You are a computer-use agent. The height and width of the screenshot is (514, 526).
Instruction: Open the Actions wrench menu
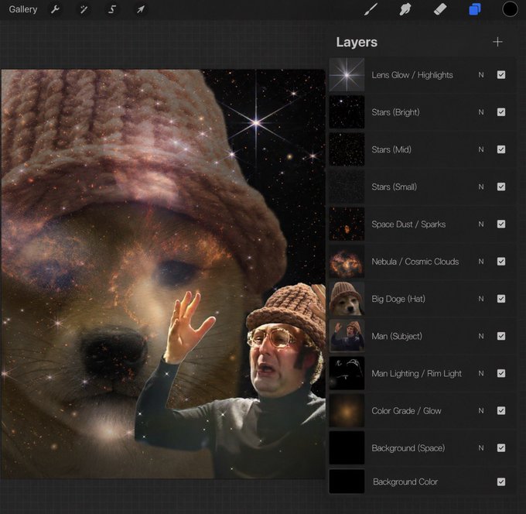(x=56, y=9)
